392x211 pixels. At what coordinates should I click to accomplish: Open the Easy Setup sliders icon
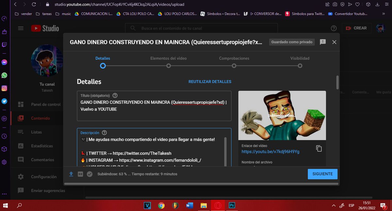pyautogui.click(x=387, y=5)
